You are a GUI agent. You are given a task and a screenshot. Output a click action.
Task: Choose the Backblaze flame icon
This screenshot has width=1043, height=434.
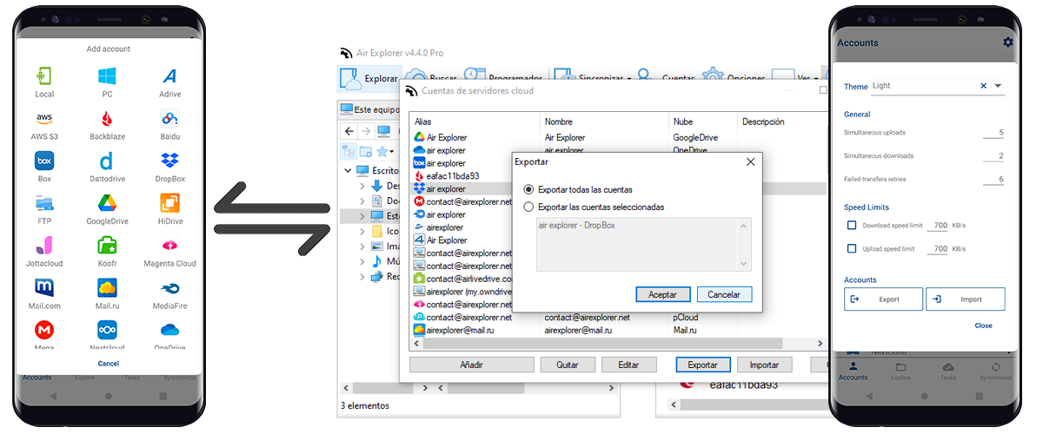click(107, 118)
